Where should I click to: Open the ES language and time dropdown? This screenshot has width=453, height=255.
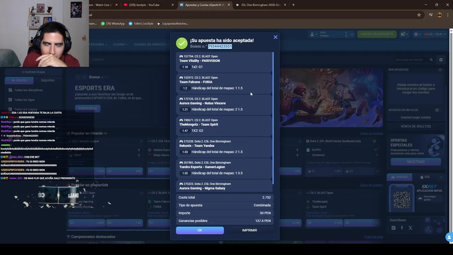[436, 34]
